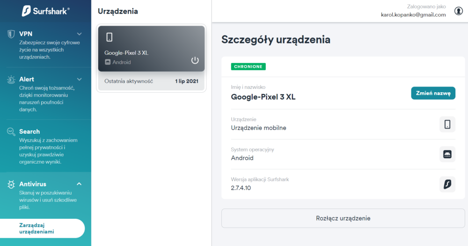Click the CHRONIONE status badge
This screenshot has width=468, height=246.
tap(248, 66)
